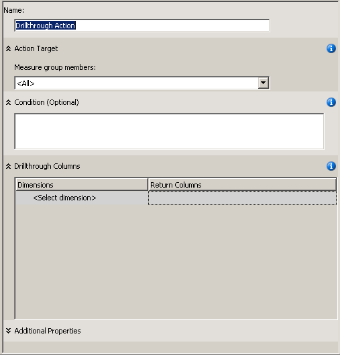340x355 pixels.
Task: Collapse Condition section using its chevron
Action: coord(8,102)
